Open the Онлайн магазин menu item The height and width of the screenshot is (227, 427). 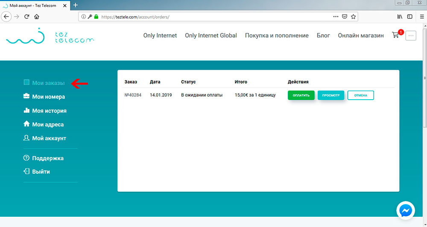[361, 36]
